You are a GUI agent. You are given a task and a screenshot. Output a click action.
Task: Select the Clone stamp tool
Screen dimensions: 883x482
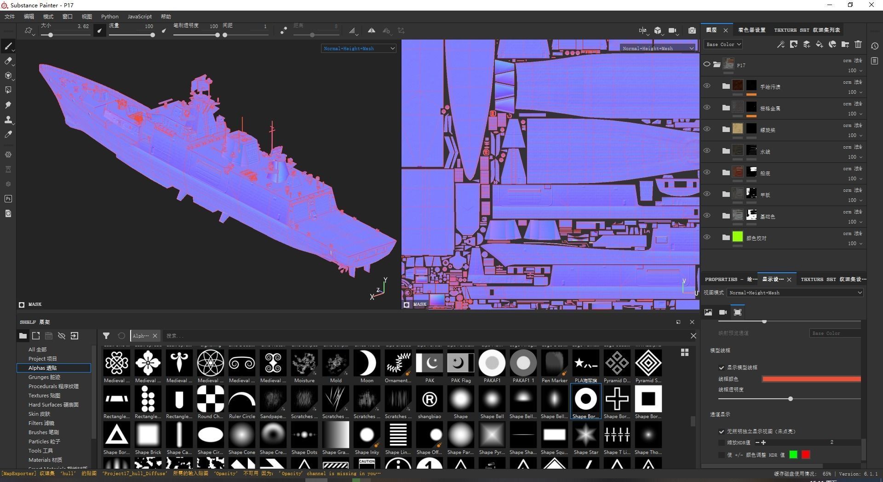click(x=8, y=120)
